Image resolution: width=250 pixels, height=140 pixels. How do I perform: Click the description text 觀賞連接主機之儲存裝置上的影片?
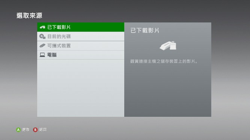[x=164, y=61]
